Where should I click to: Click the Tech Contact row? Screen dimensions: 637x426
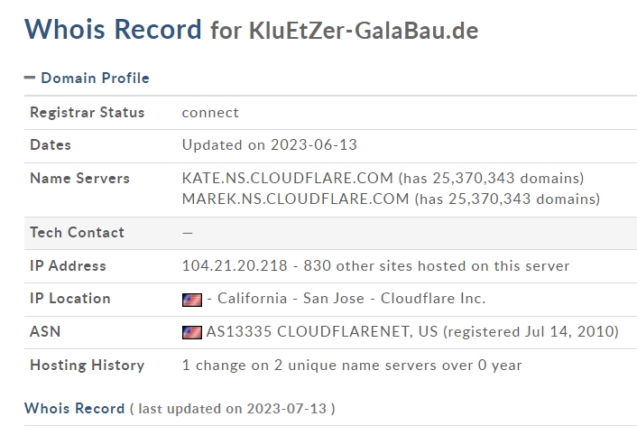click(330, 233)
